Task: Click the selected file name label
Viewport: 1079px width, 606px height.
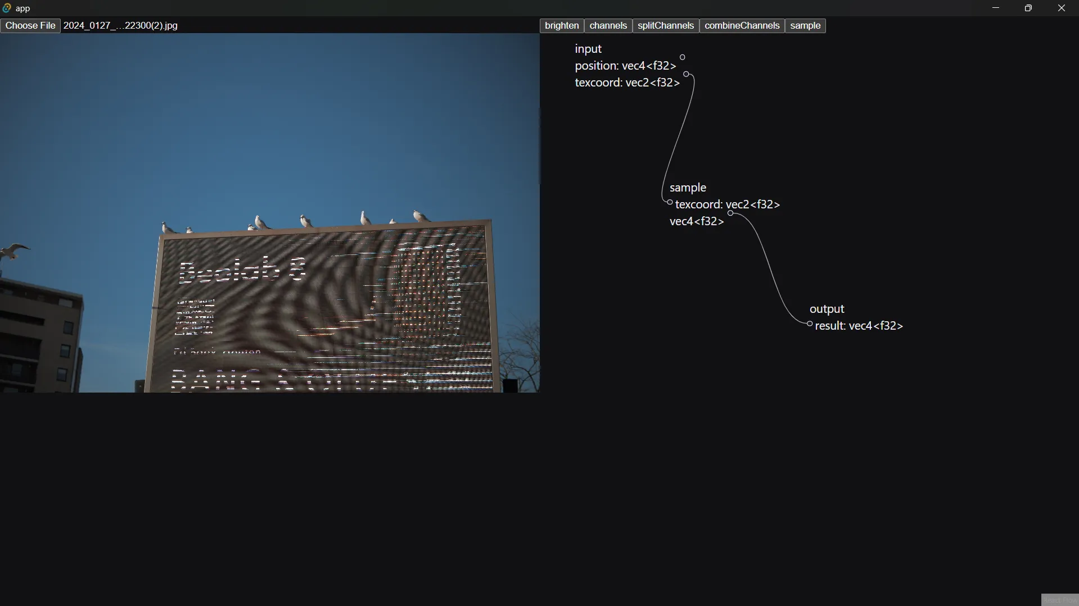Action: [x=120, y=26]
